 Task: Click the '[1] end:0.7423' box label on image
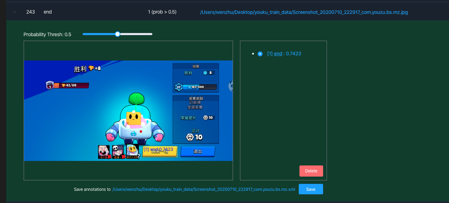[158, 149]
